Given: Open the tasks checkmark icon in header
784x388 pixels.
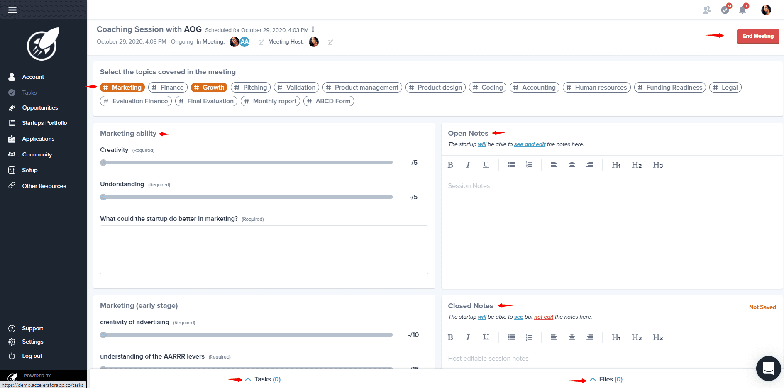Looking at the screenshot, I should coord(725,10).
